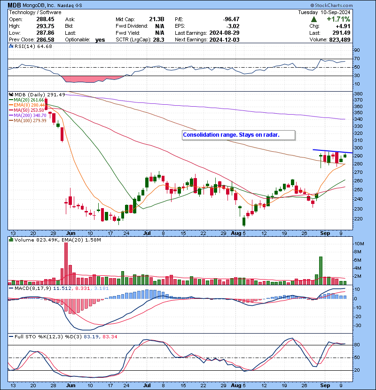Click the +1.71% percent change
376x390 pixels.
338,19
